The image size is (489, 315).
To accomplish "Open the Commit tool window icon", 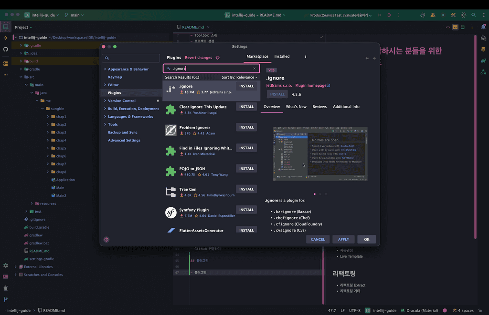I will click(x=6, y=38).
